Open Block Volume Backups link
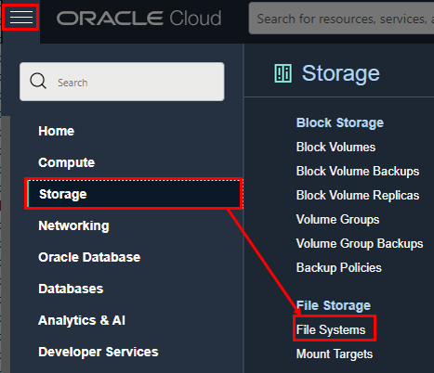 [x=358, y=171]
